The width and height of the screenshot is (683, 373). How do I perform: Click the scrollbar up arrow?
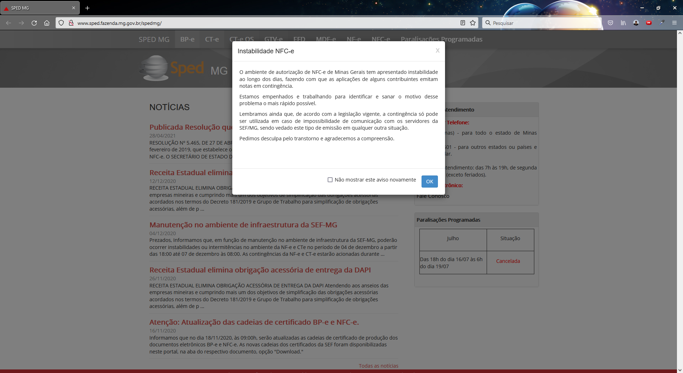coord(680,33)
